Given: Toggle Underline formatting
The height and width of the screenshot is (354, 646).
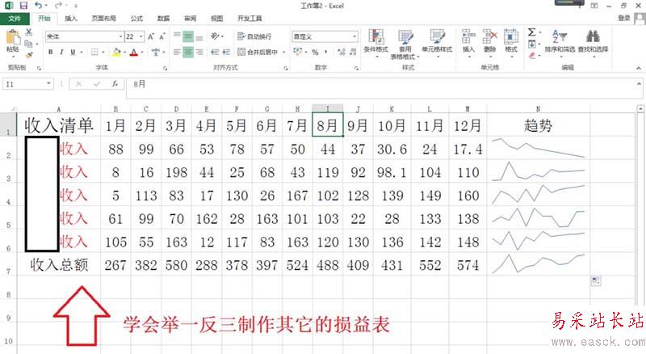Looking at the screenshot, I should [x=73, y=52].
